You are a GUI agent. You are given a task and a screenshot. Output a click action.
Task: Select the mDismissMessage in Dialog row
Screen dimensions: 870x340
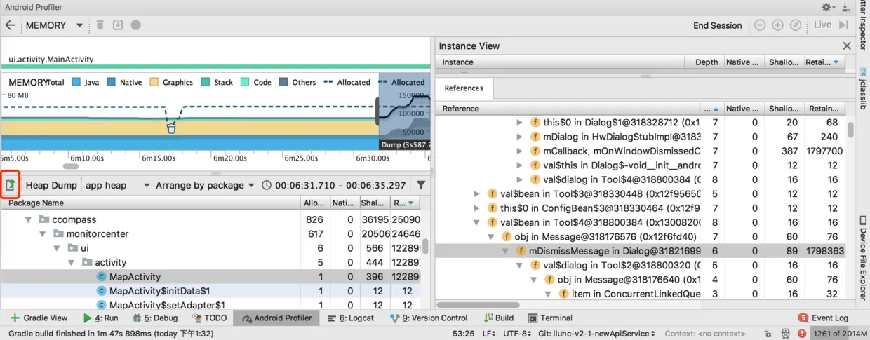640,251
